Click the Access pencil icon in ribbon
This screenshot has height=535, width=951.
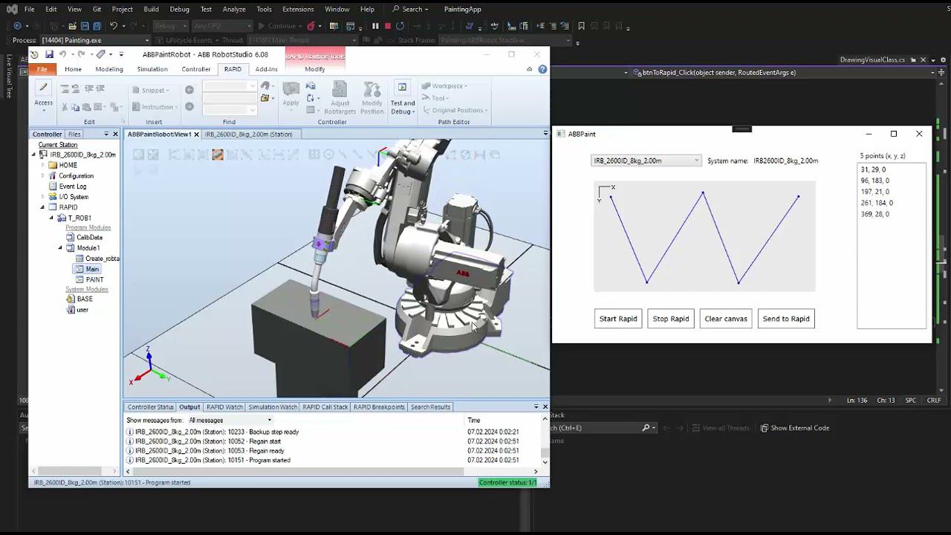tap(43, 88)
